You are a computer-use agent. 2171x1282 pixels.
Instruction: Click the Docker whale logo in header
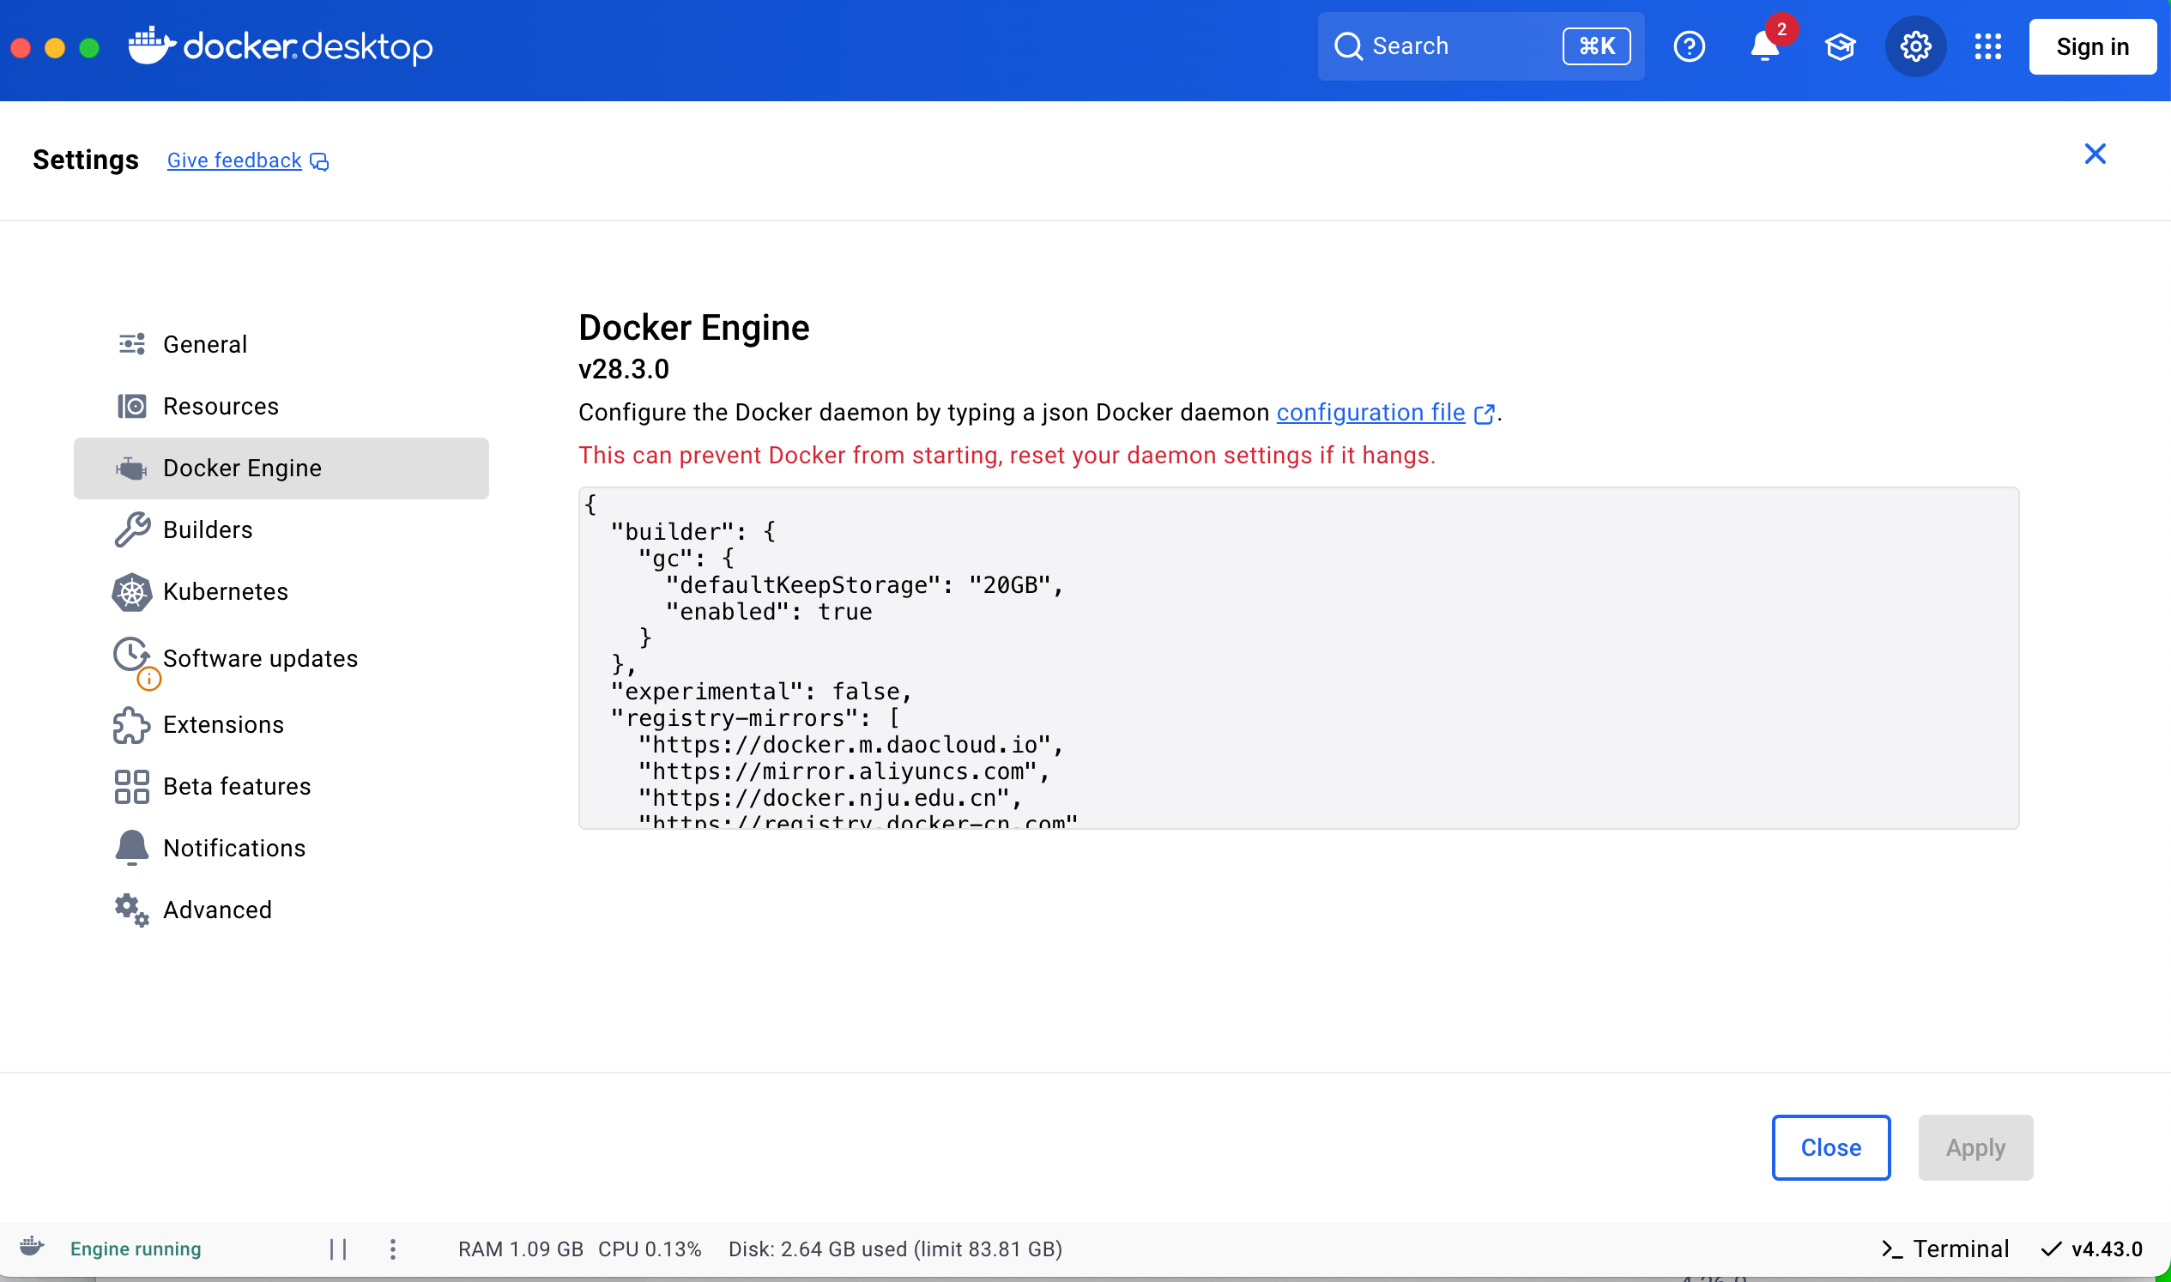[x=152, y=45]
